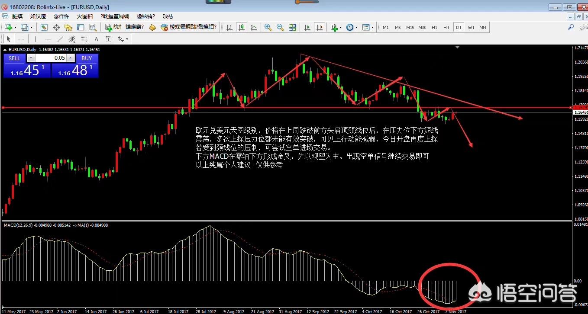588x314 pixels.
Task: Select the text label T tool
Action: pos(108,39)
